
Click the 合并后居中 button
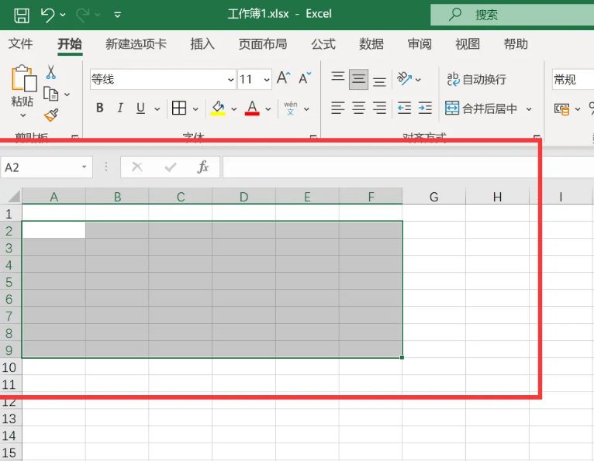point(482,108)
